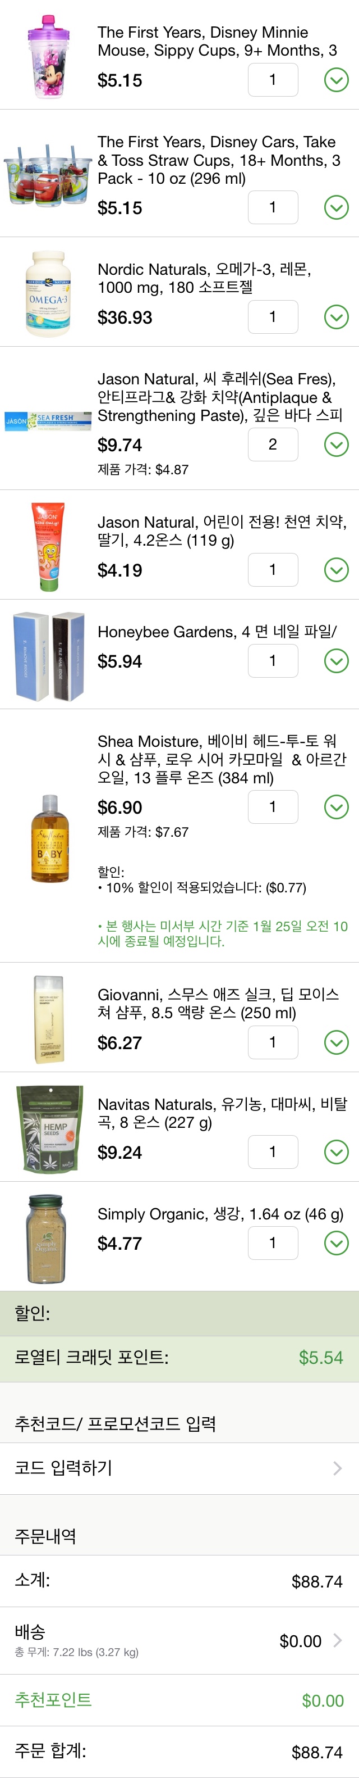The height and width of the screenshot is (1778, 359).
Task: Open green chevron for Honeybee Gardens nail file
Action: click(x=335, y=661)
